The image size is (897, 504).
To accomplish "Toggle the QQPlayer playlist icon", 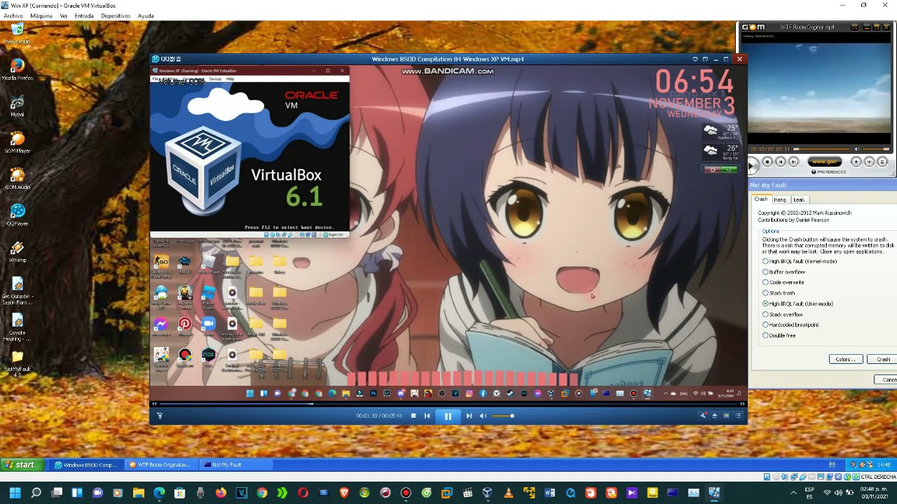I will (x=738, y=416).
